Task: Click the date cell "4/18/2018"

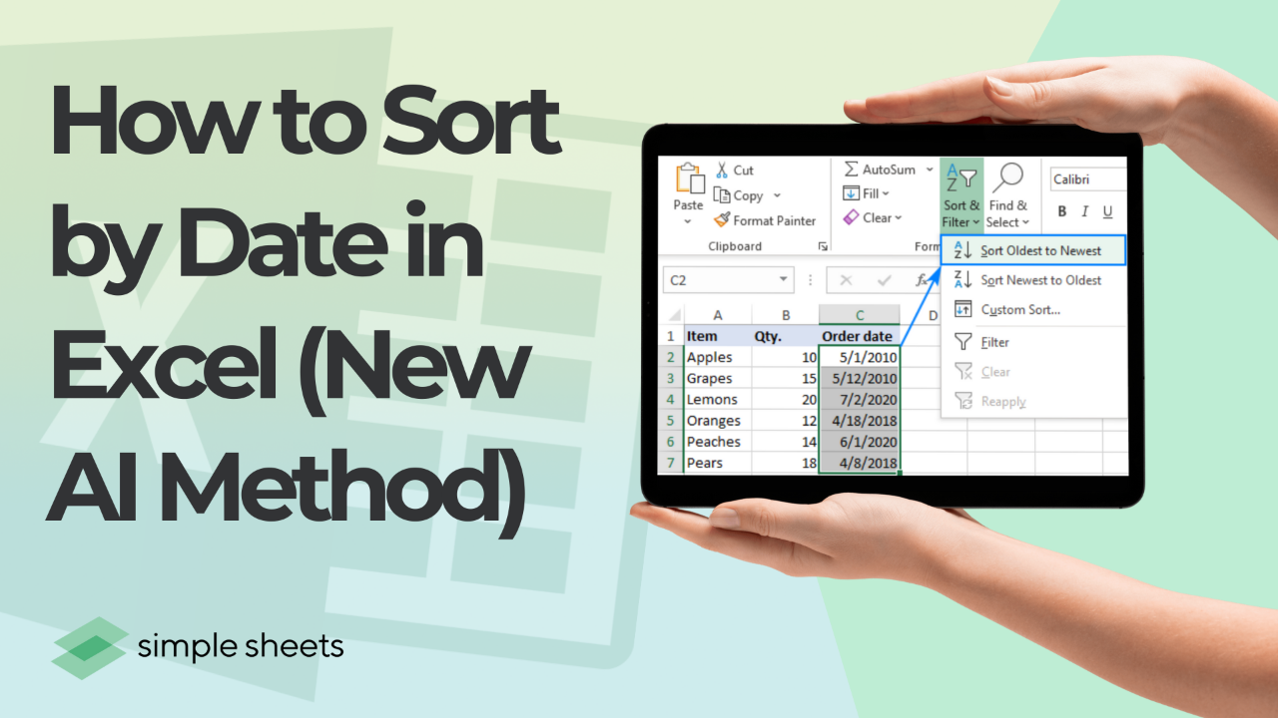Action: pyautogui.click(x=859, y=421)
